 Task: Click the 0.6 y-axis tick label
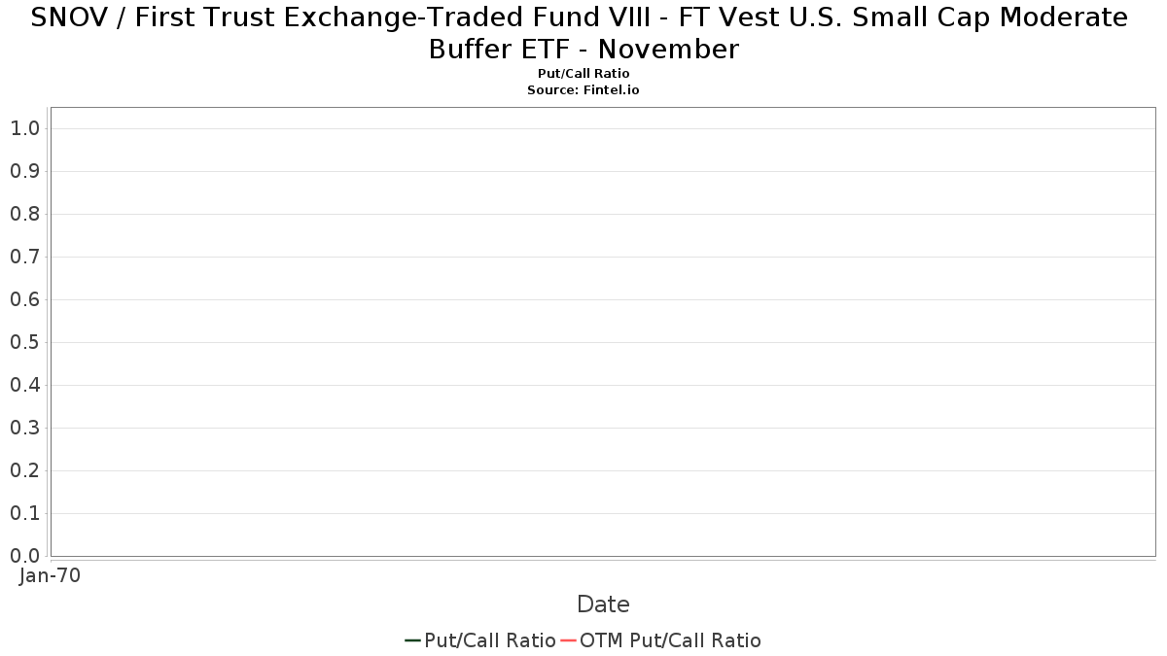tap(24, 299)
